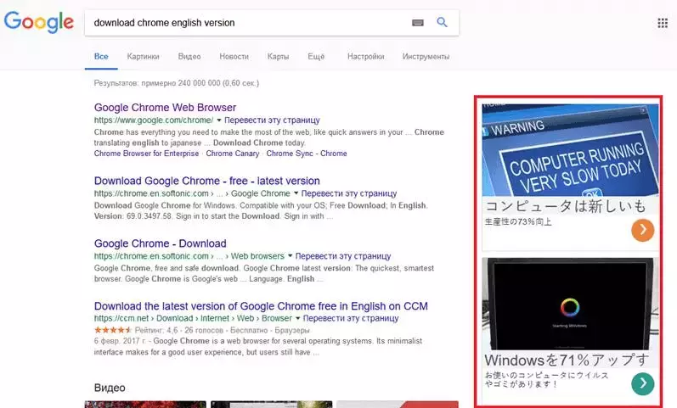Open Google Chrome - Download result
This screenshot has width=677, height=408.
[161, 243]
